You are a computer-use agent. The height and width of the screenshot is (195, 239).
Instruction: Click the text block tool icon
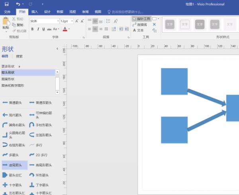click(x=155, y=30)
